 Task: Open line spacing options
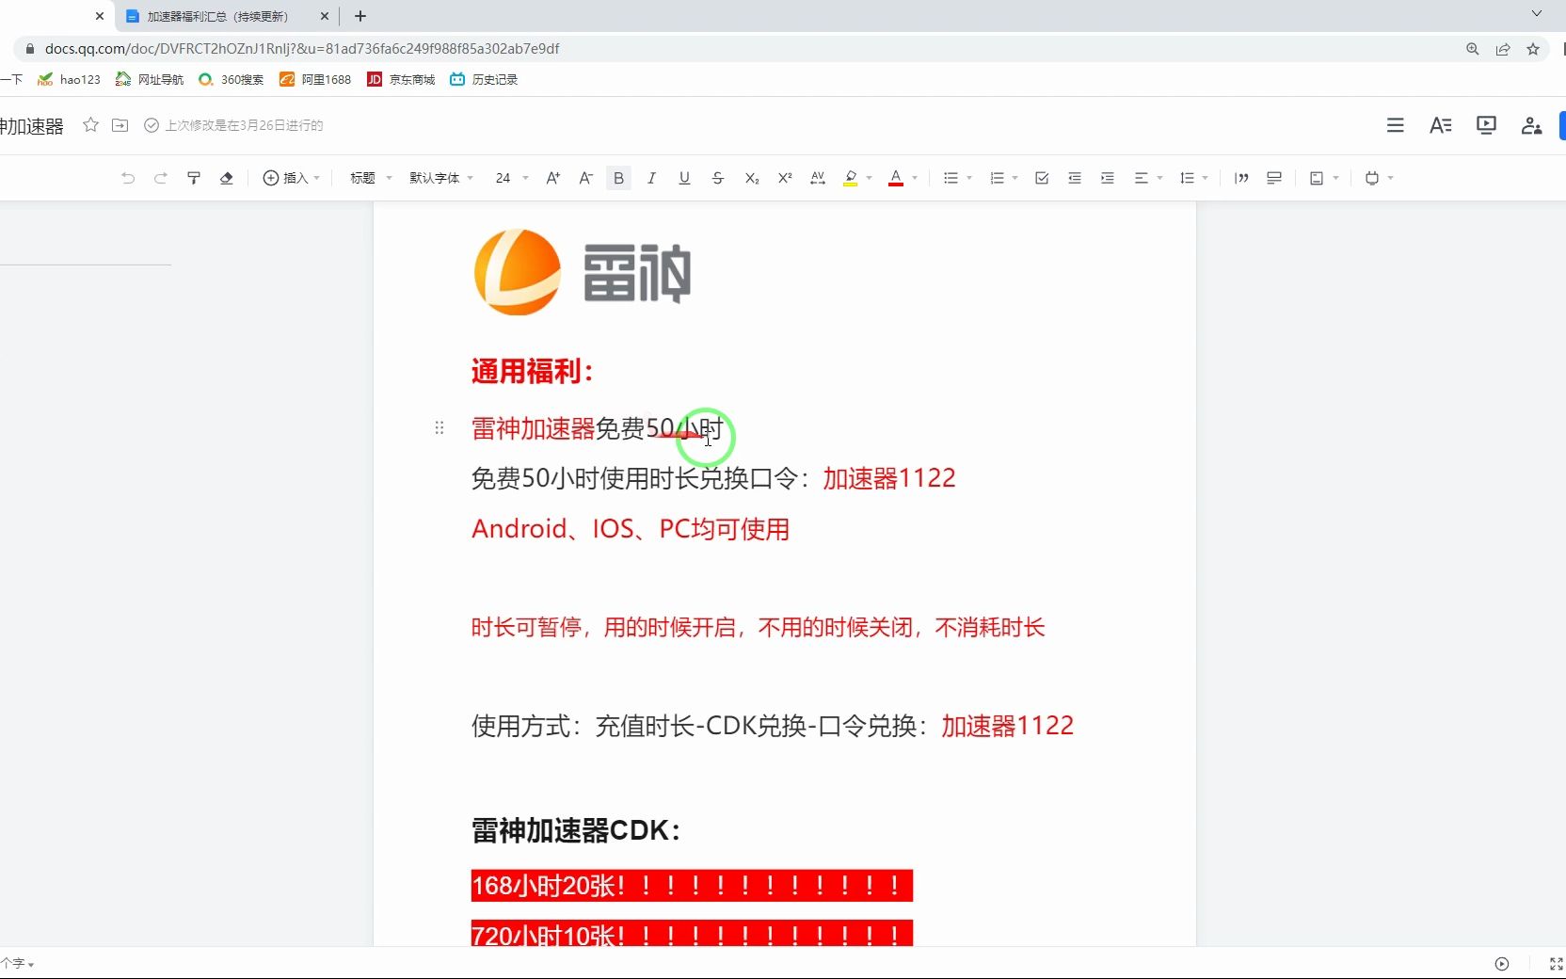point(1193,178)
